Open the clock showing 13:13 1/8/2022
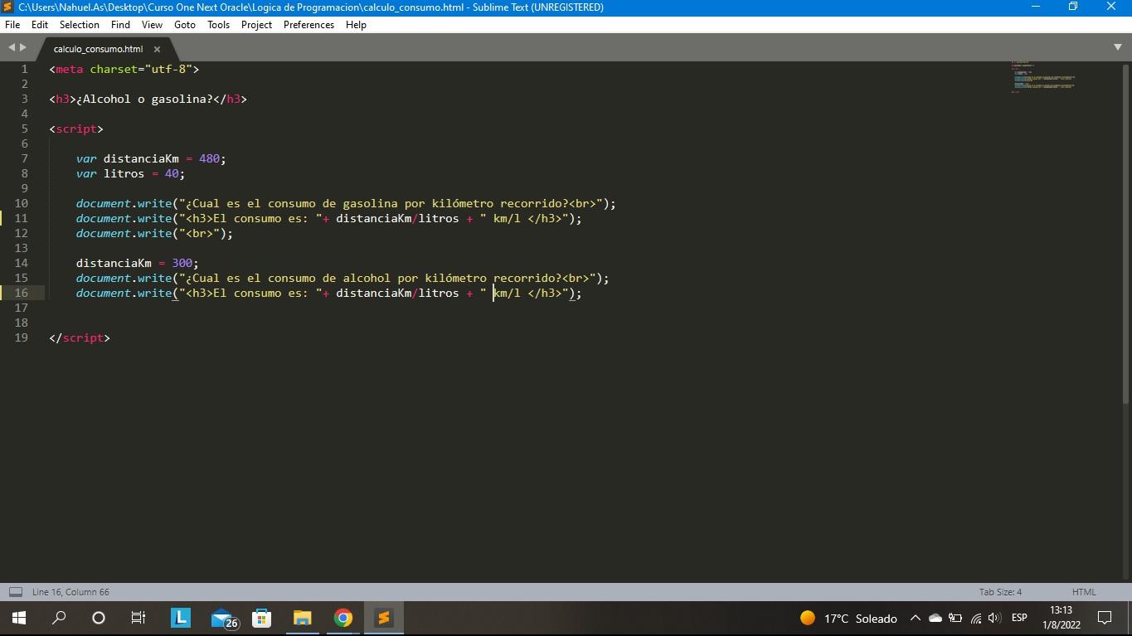This screenshot has height=636, width=1132. [x=1061, y=618]
